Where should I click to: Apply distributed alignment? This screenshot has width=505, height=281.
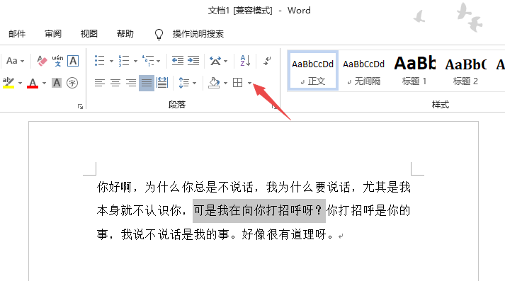point(162,83)
